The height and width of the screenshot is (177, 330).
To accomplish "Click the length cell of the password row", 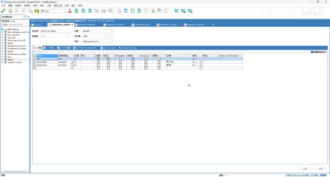I will click(77, 65).
